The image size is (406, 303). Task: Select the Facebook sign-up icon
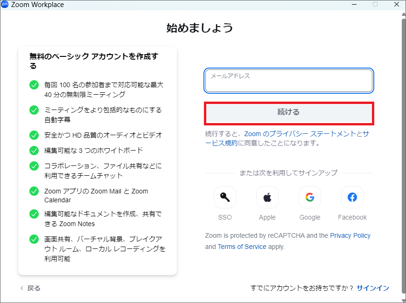tap(352, 197)
